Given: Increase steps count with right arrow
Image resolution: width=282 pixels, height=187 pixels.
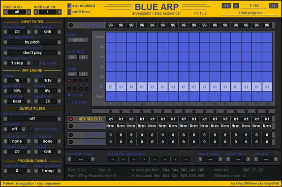Looking at the screenshot, I should coord(29,80).
